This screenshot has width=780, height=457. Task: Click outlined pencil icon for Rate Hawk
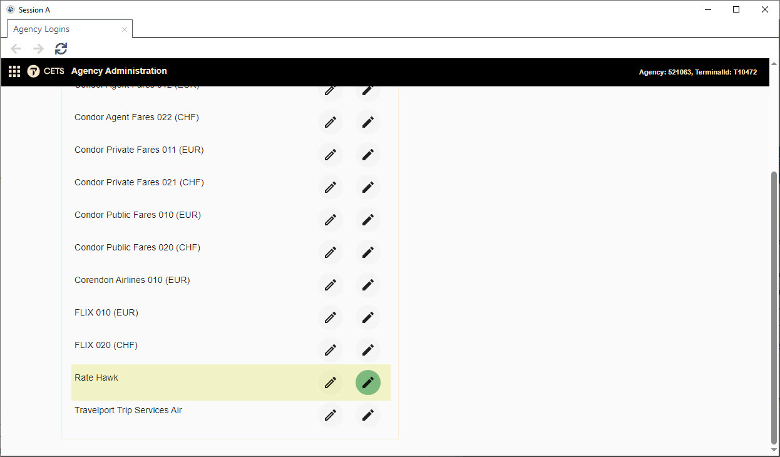(x=331, y=383)
